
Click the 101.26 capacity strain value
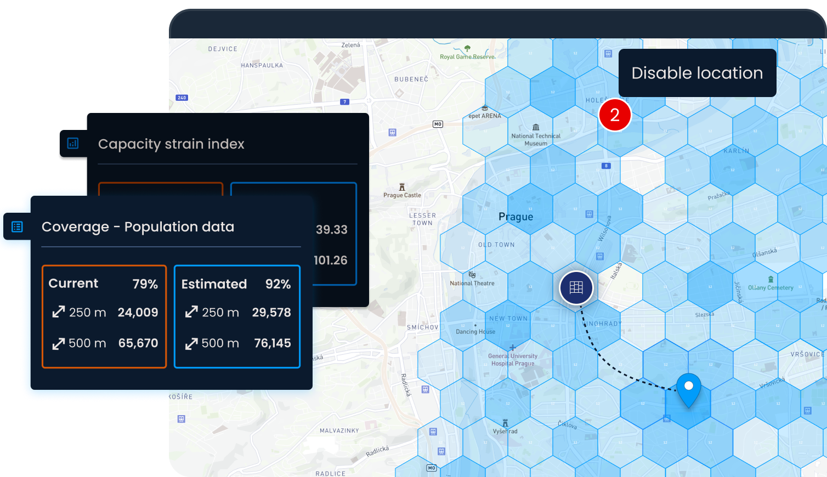click(330, 260)
